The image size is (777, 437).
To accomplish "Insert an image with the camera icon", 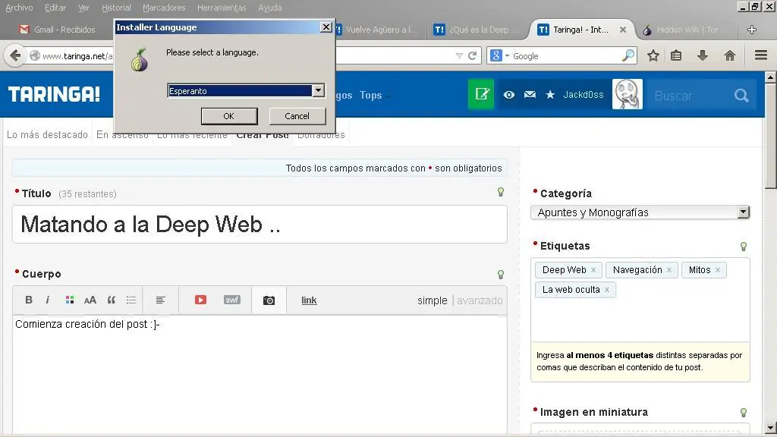I will [x=269, y=300].
